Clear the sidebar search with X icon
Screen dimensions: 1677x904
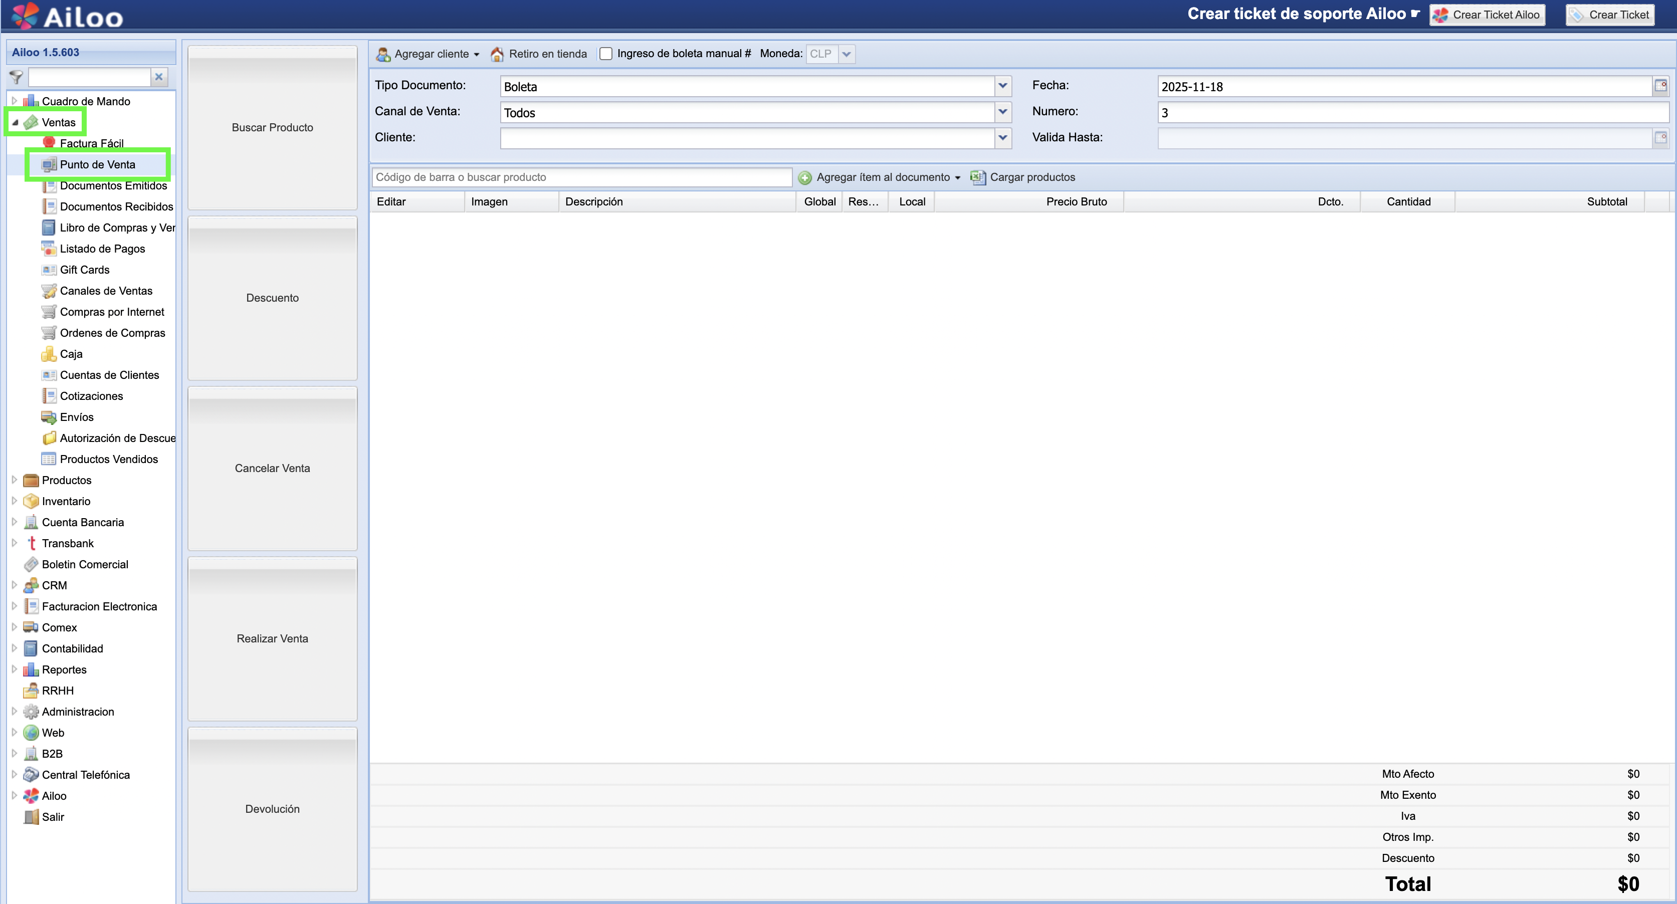158,77
